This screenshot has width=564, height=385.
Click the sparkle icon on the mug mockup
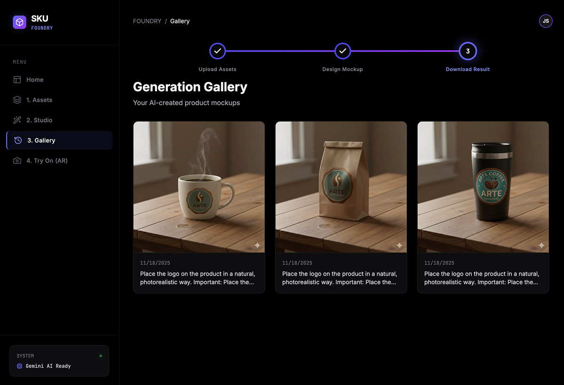[x=258, y=245]
